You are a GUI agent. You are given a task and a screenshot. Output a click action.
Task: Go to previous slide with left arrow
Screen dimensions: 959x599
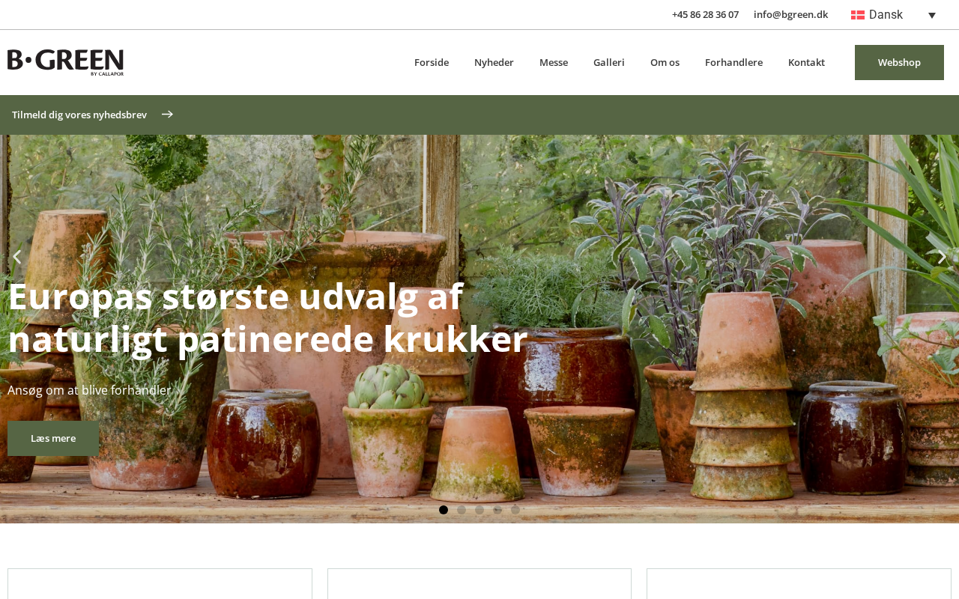(16, 257)
